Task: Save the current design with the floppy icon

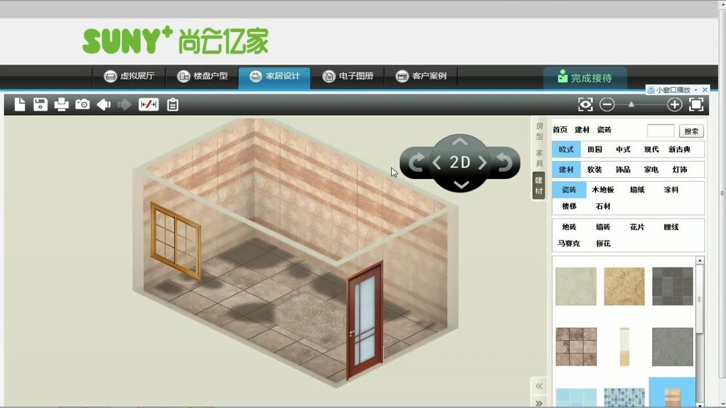Action: click(x=40, y=105)
